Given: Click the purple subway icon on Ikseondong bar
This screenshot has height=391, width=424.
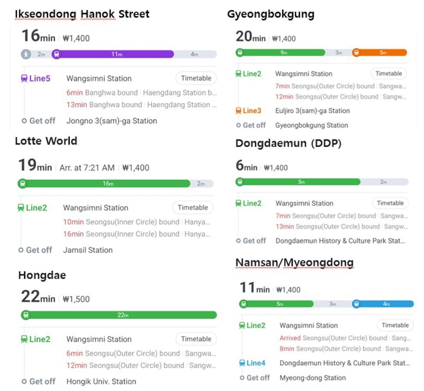Looking at the screenshot, I should tap(57, 54).
